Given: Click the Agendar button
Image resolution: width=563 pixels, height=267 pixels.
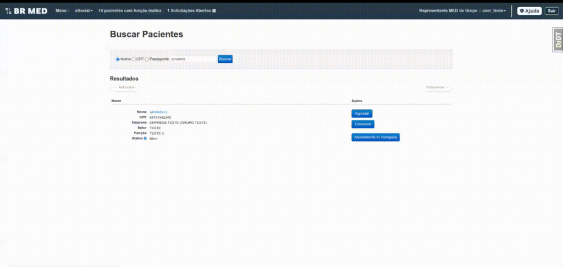Looking at the screenshot, I should click(x=362, y=113).
